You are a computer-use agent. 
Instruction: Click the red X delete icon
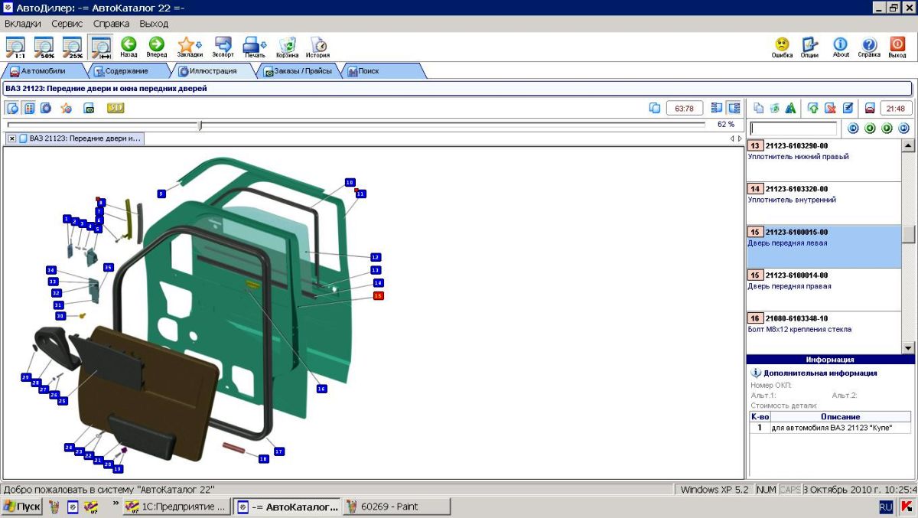coord(830,108)
